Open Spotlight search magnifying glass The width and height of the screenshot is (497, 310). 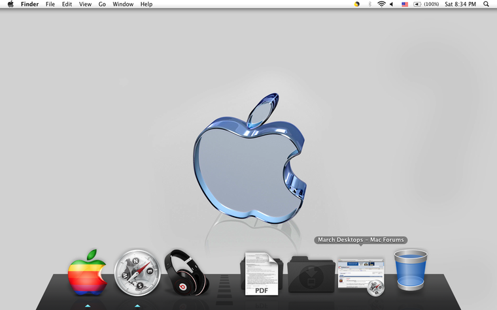[486, 4]
